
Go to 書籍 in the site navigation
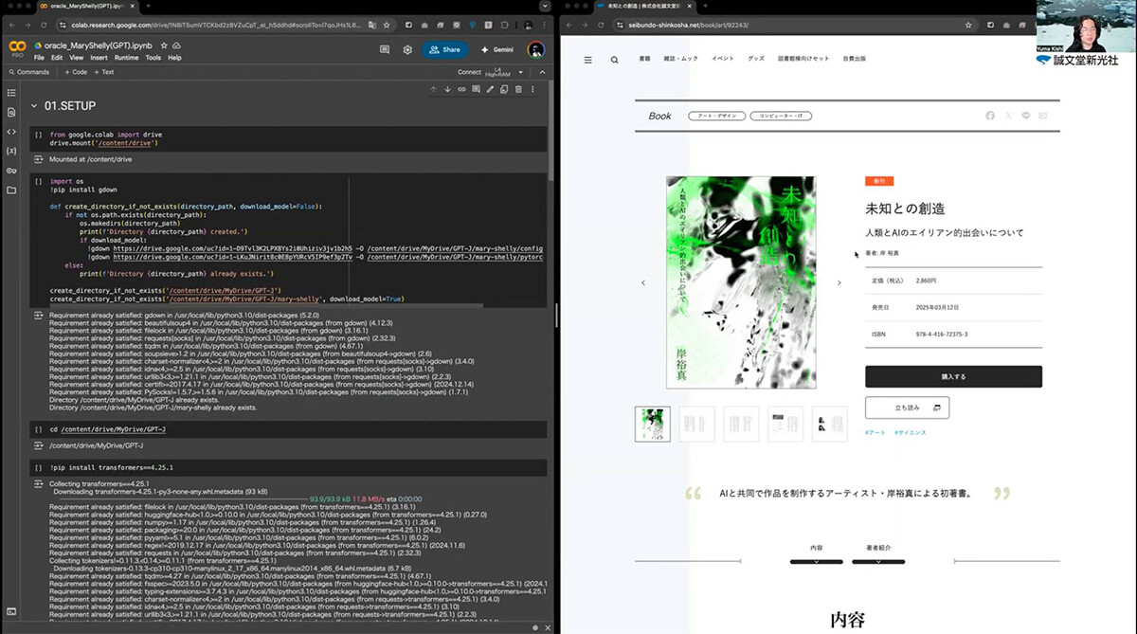coord(644,59)
